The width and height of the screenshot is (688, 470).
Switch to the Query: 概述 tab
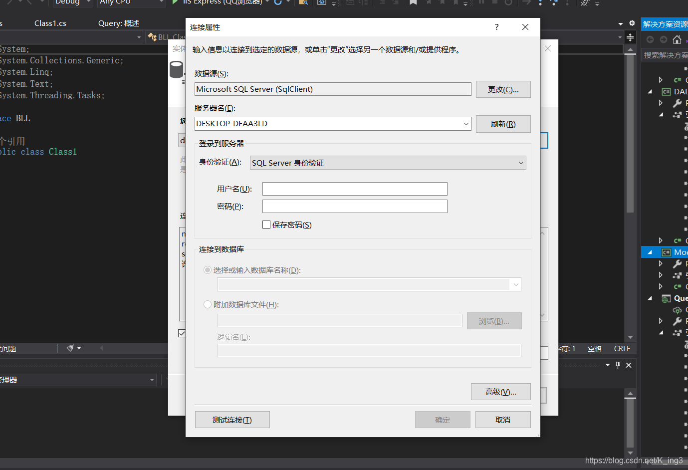[119, 23]
